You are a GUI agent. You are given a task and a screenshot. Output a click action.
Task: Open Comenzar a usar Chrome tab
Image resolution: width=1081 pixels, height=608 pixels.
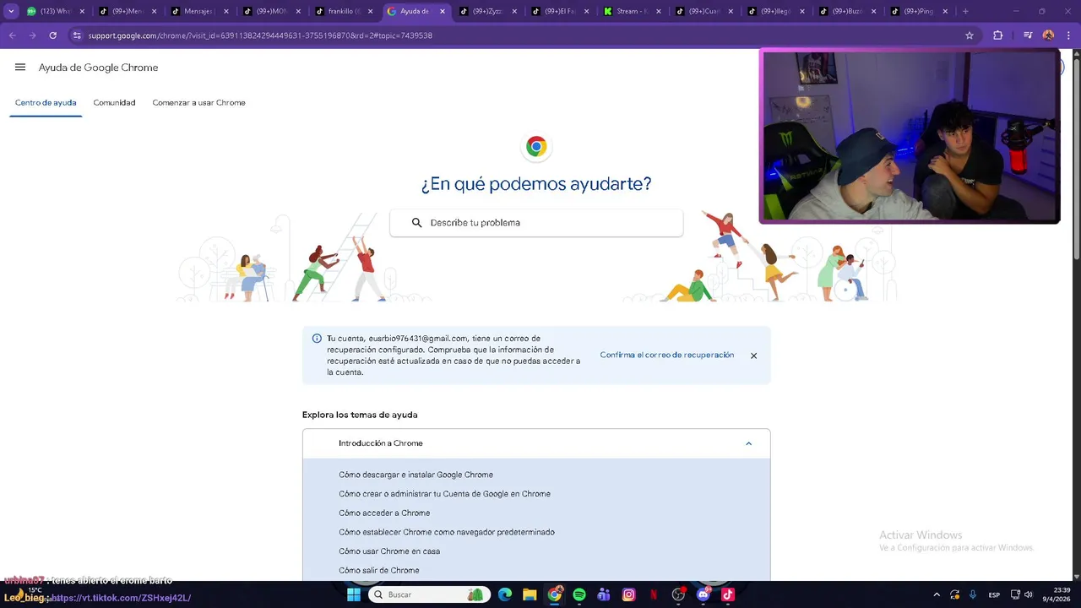[x=198, y=102]
